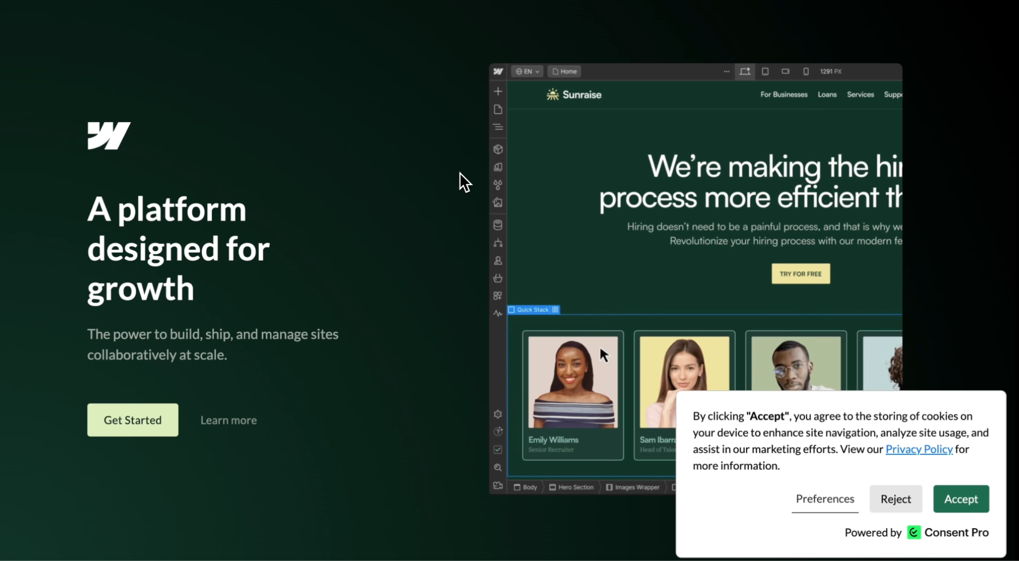The width and height of the screenshot is (1019, 561).
Task: Open the Add Elements panel
Action: click(x=498, y=91)
